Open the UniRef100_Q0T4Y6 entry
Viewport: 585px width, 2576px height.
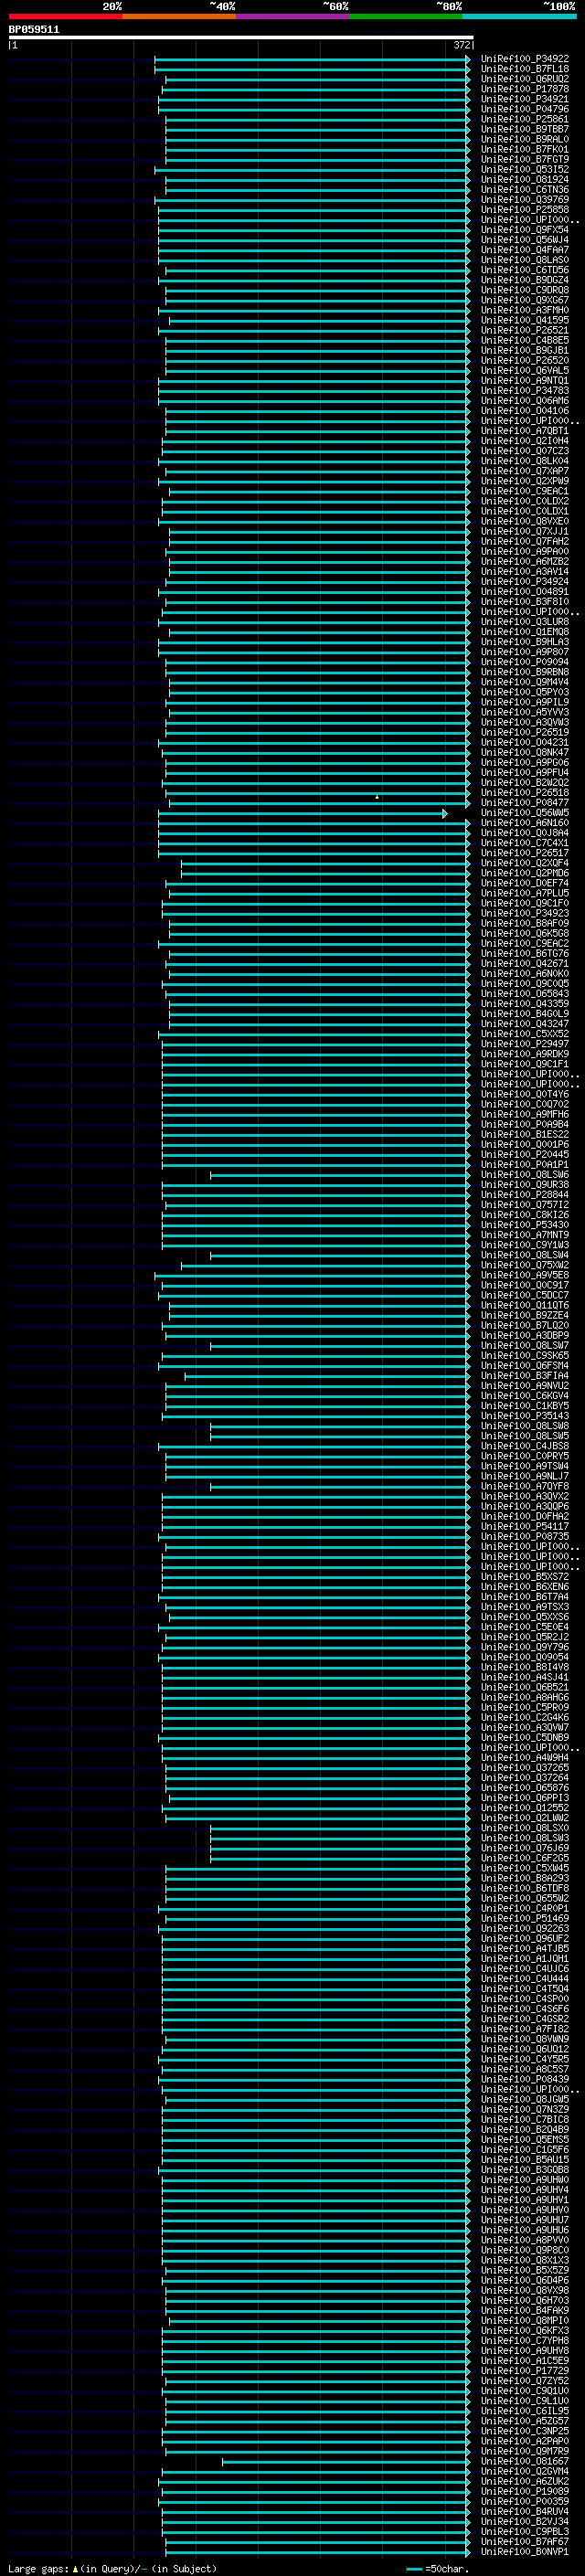pos(525,1094)
